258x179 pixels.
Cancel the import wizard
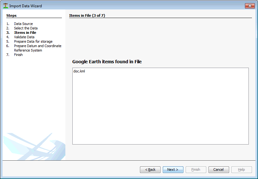pos(219,170)
